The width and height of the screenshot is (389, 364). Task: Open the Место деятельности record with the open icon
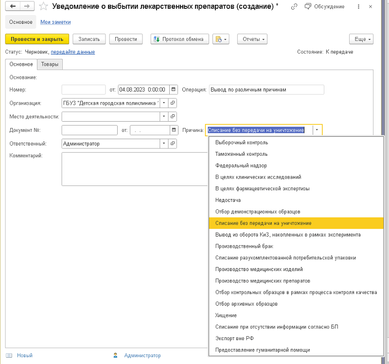173,117
